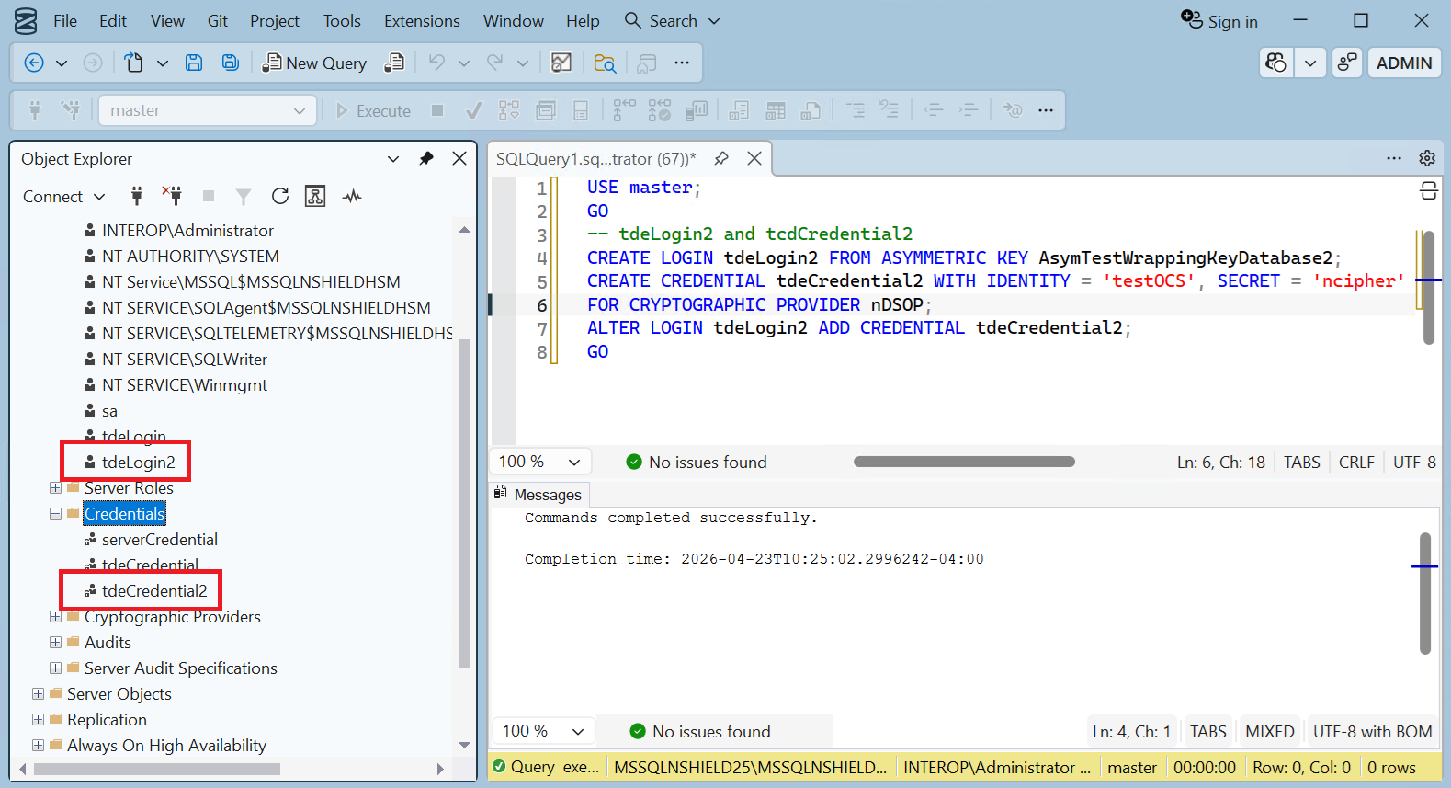Expand the Audits node
The height and width of the screenshot is (788, 1451).
(55, 643)
